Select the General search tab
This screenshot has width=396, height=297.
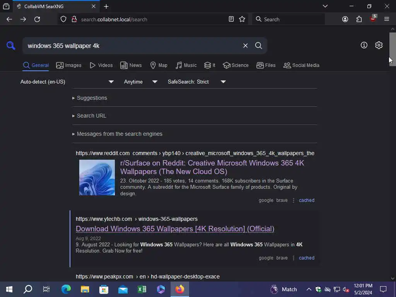pyautogui.click(x=36, y=65)
